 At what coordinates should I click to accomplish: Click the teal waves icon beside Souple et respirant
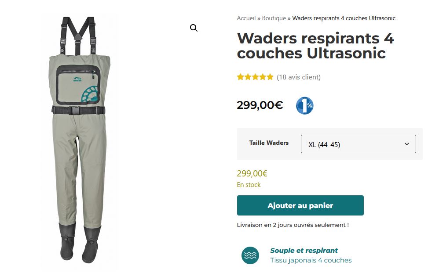(250, 255)
